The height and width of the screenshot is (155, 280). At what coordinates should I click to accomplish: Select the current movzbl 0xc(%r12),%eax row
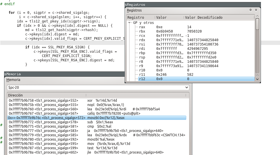coord(97,118)
